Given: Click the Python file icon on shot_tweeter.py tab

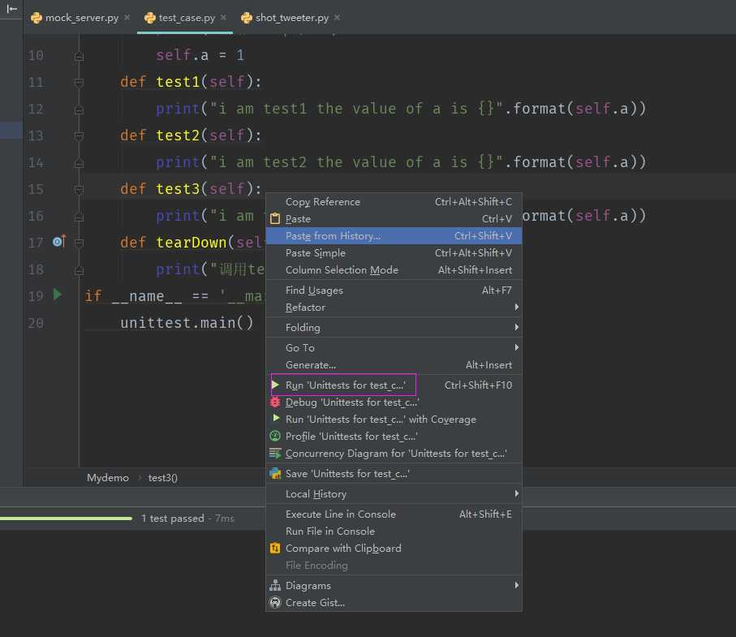Looking at the screenshot, I should pyautogui.click(x=247, y=18).
